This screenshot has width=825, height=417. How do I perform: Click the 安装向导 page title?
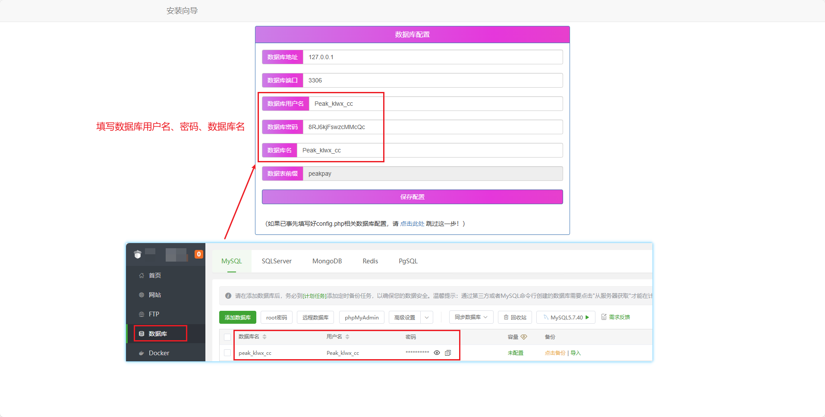(x=182, y=11)
